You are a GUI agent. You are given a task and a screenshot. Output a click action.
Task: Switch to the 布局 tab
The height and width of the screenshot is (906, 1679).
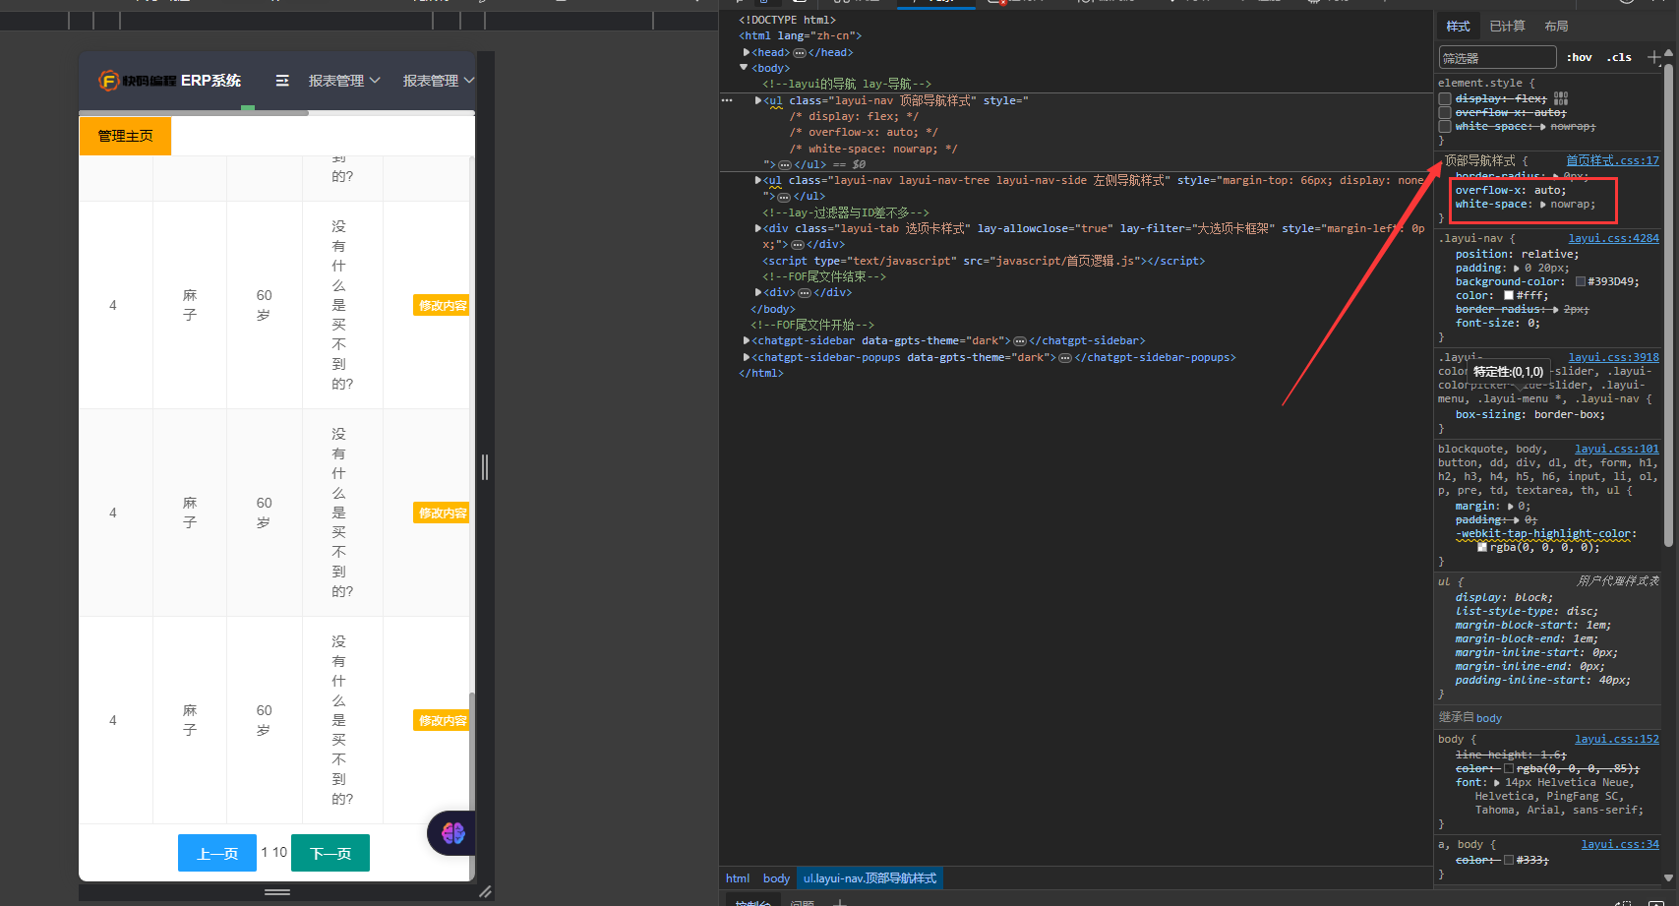tap(1556, 27)
